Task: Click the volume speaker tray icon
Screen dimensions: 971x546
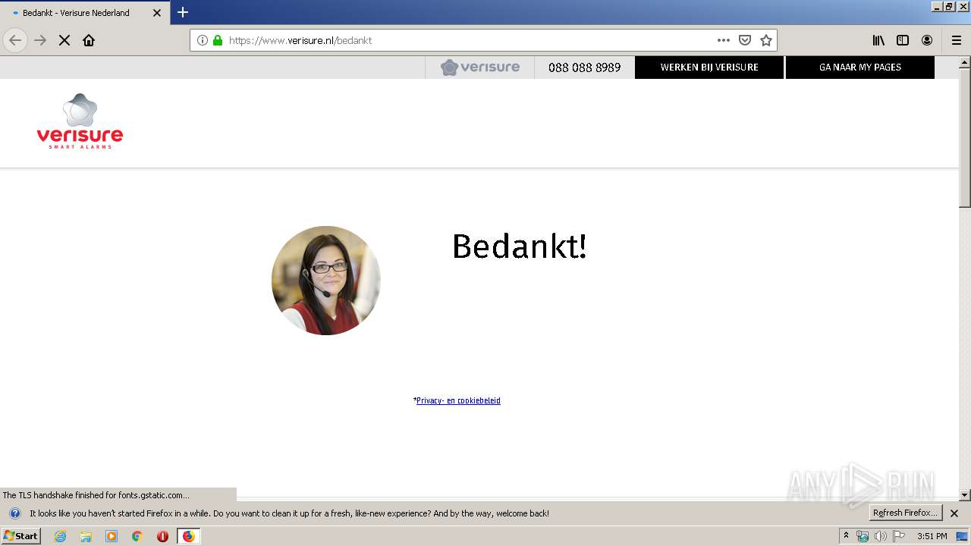Action: 881,536
